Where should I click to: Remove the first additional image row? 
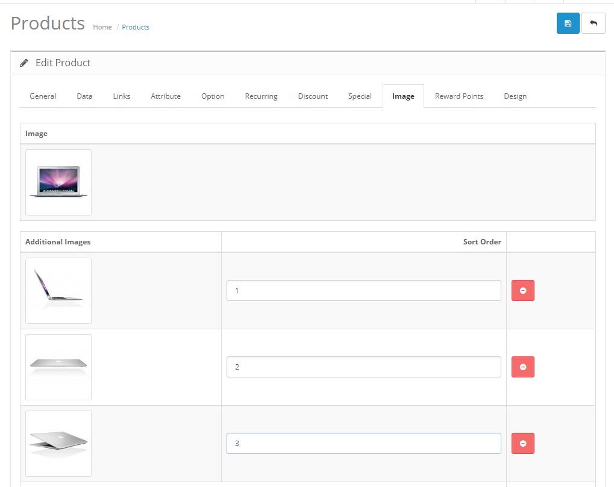click(x=522, y=291)
